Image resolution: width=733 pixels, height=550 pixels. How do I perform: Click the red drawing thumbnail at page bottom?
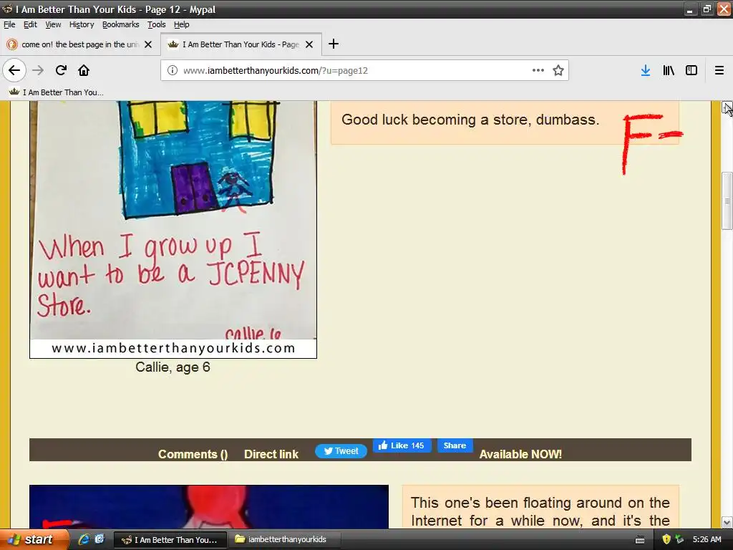pos(208,506)
